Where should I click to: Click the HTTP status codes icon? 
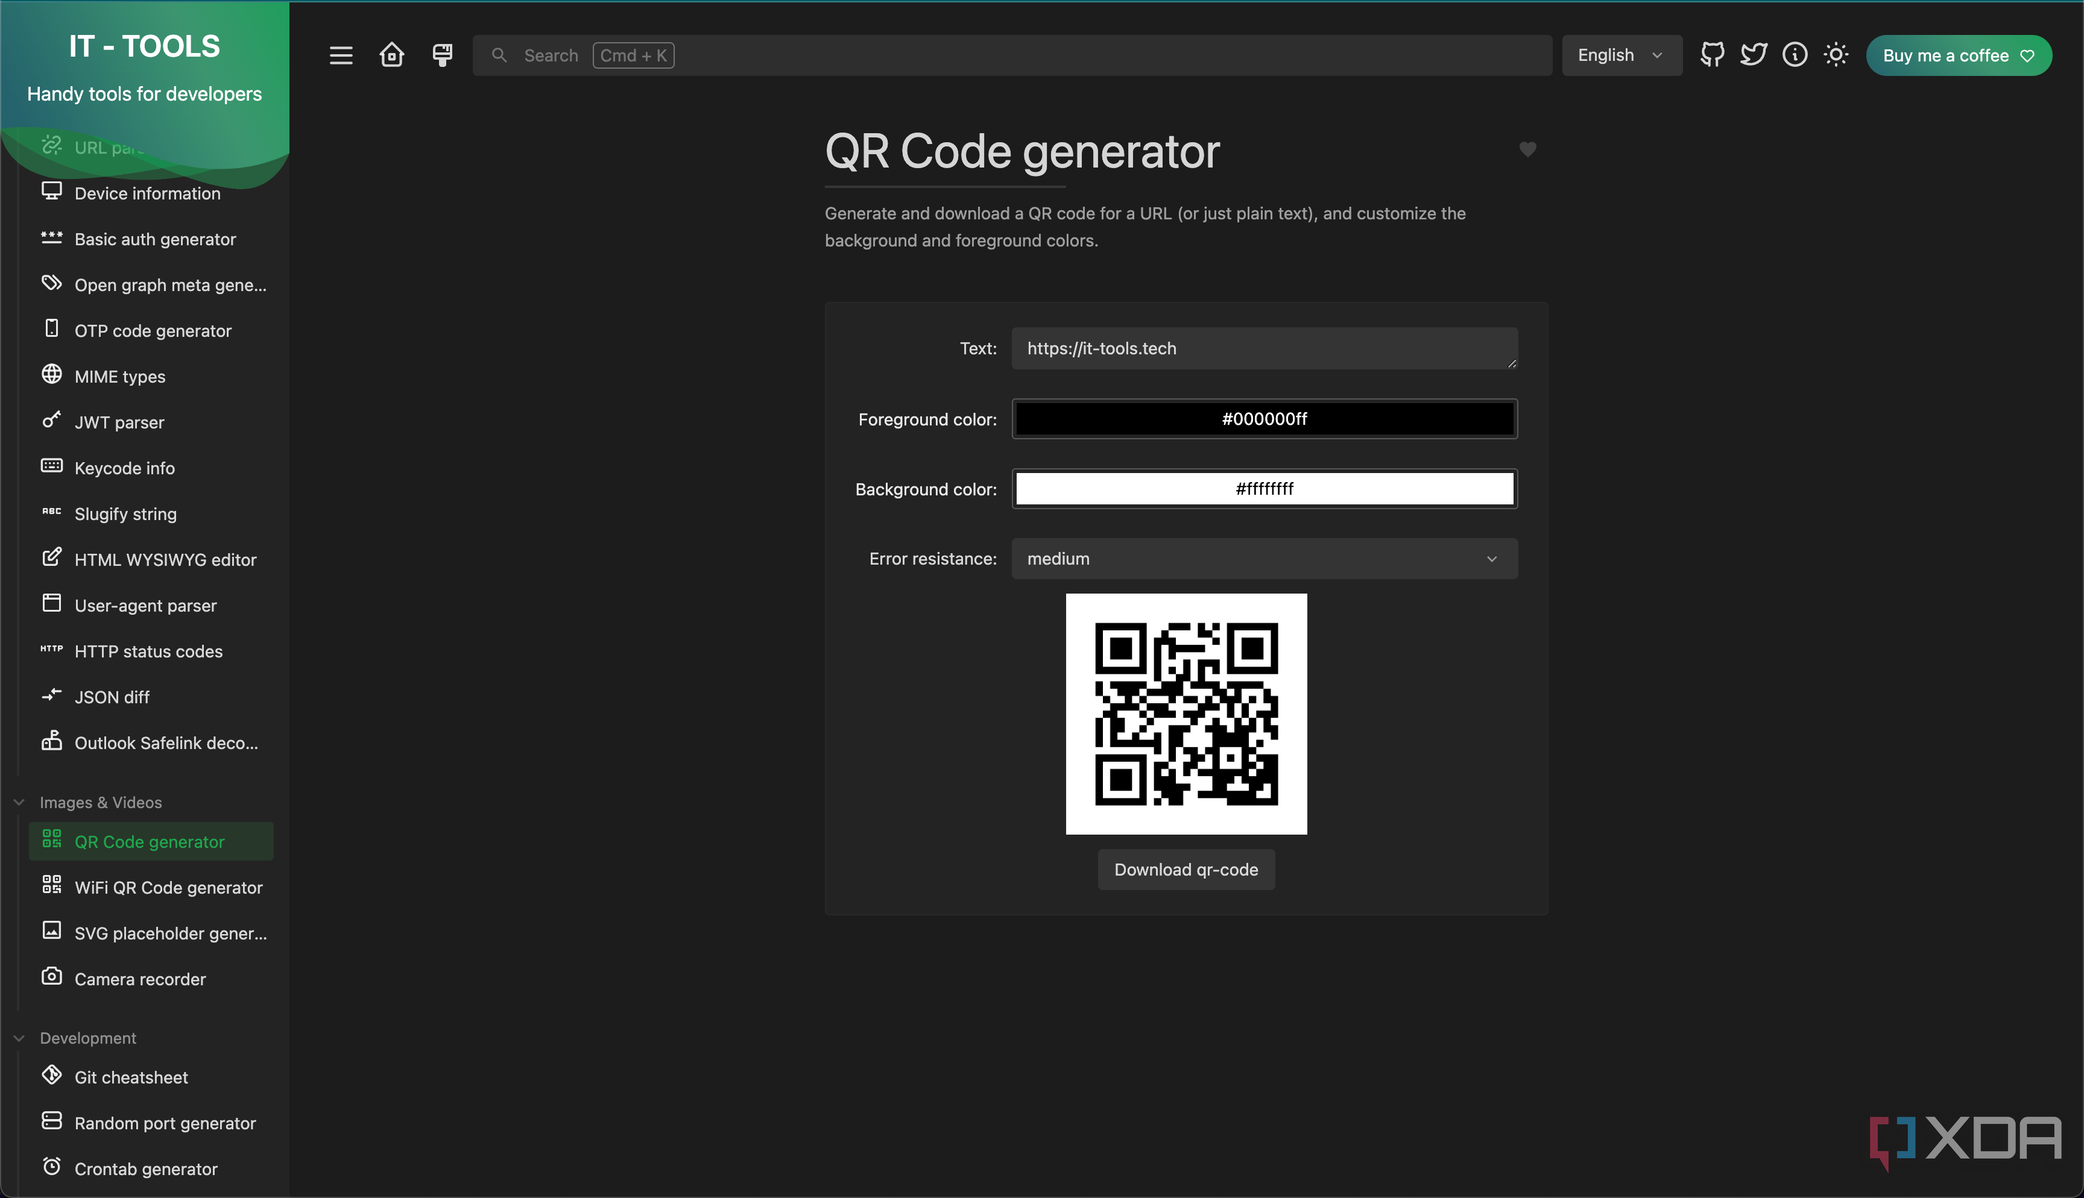(52, 649)
